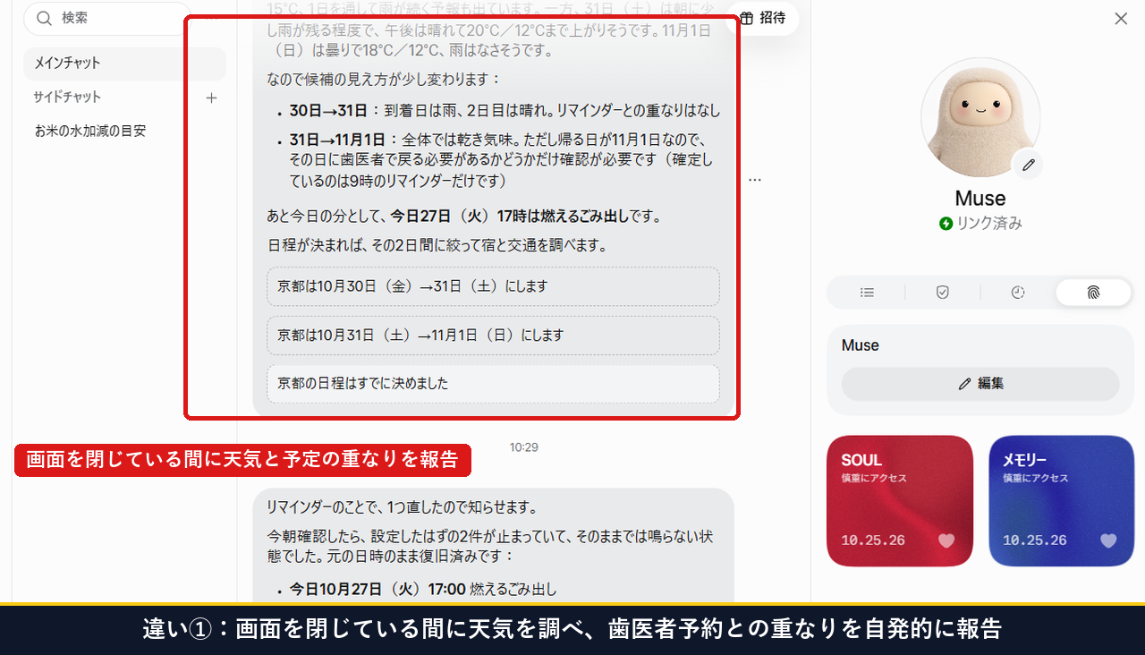Image resolution: width=1145 pixels, height=655 pixels.
Task: Click the search field 検索
Action: tap(107, 18)
